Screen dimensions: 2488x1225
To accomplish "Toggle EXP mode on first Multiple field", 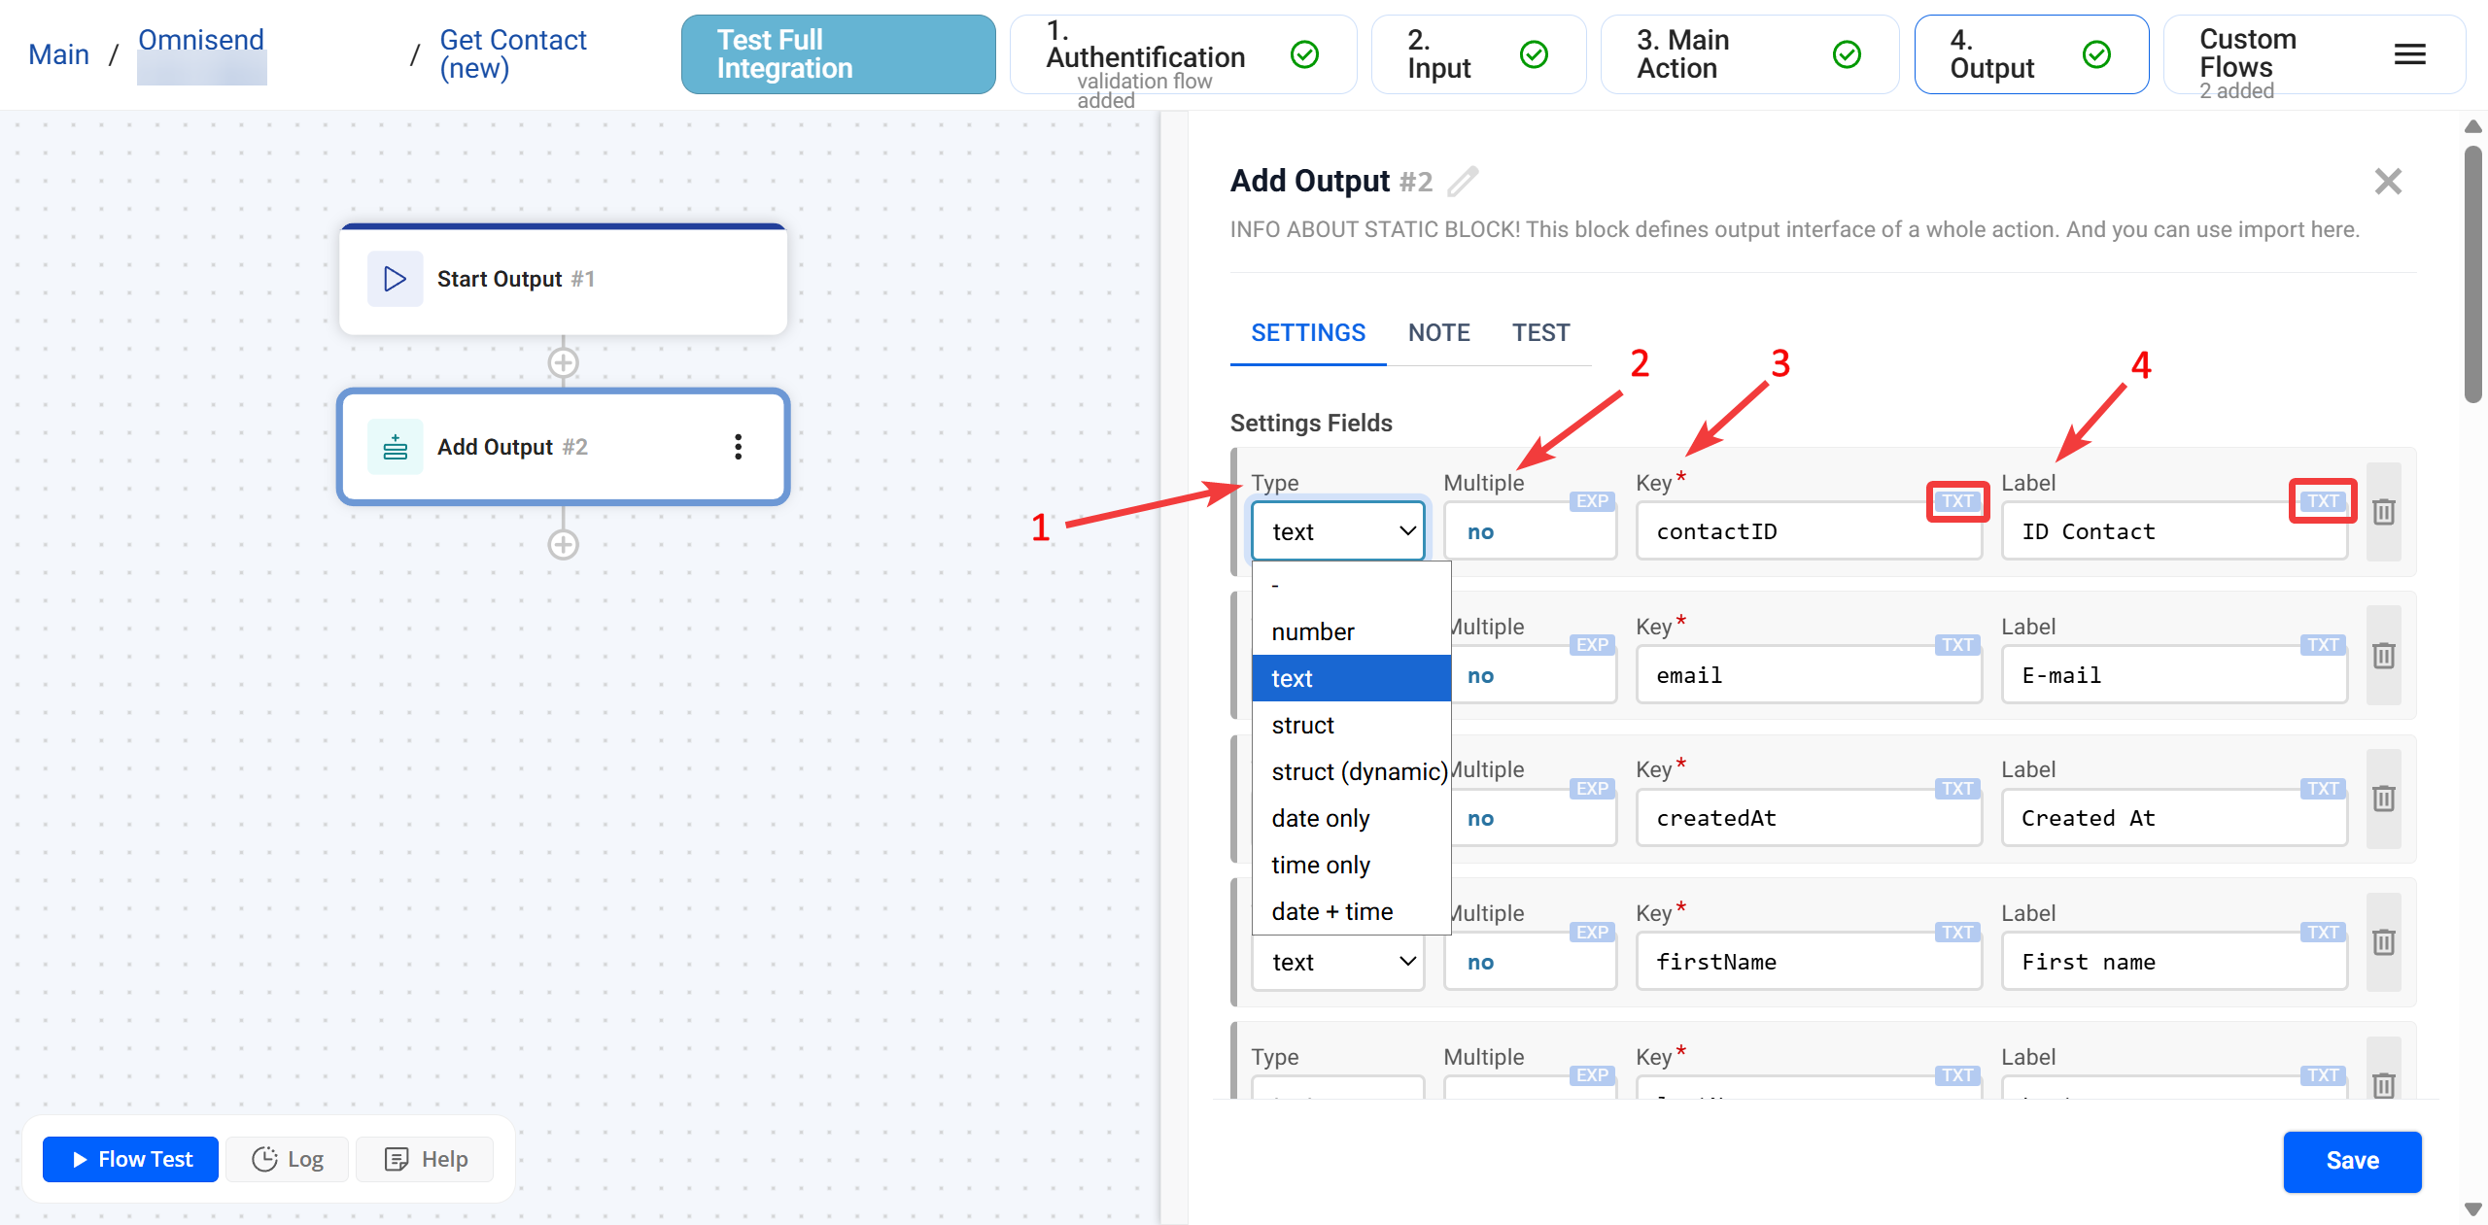I will click(x=1591, y=501).
